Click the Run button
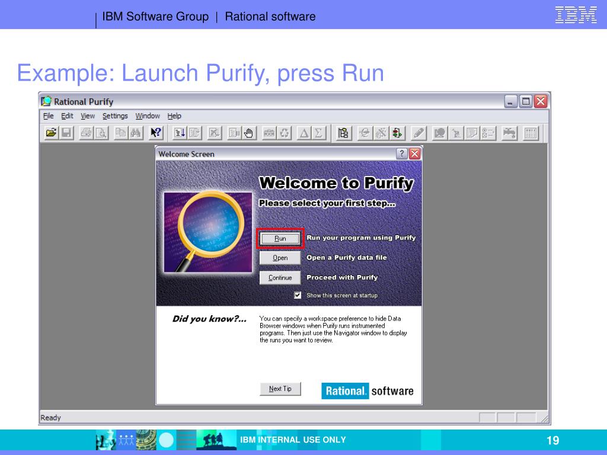This screenshot has height=455, width=607. click(x=280, y=238)
